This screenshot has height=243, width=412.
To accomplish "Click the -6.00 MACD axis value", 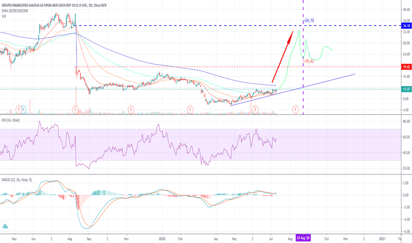I will coord(406,232).
